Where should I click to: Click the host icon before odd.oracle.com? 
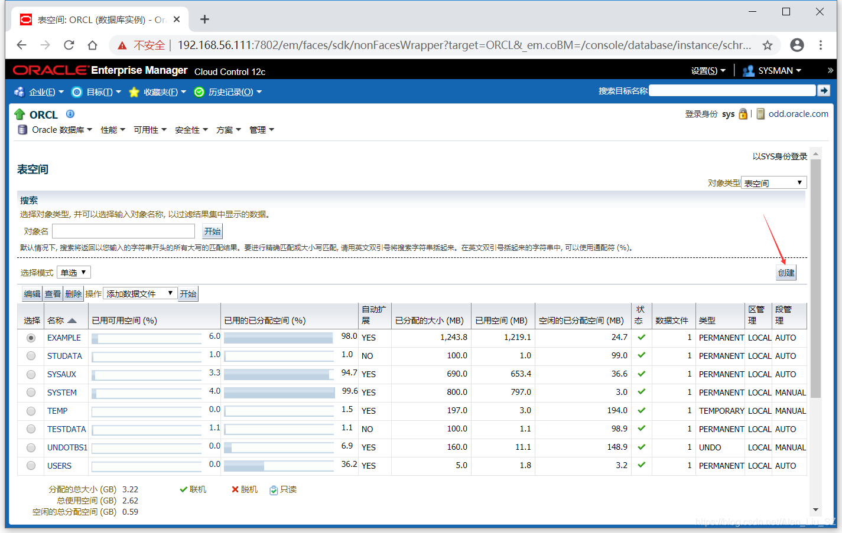pos(761,114)
